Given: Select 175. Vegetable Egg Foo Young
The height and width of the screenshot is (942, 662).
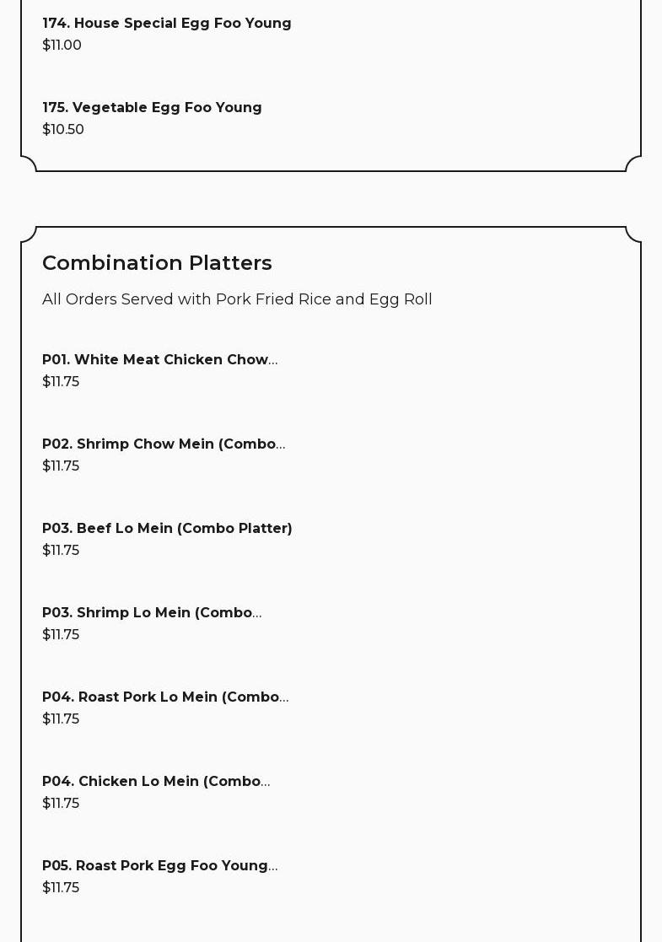Looking at the screenshot, I should pyautogui.click(x=152, y=108).
